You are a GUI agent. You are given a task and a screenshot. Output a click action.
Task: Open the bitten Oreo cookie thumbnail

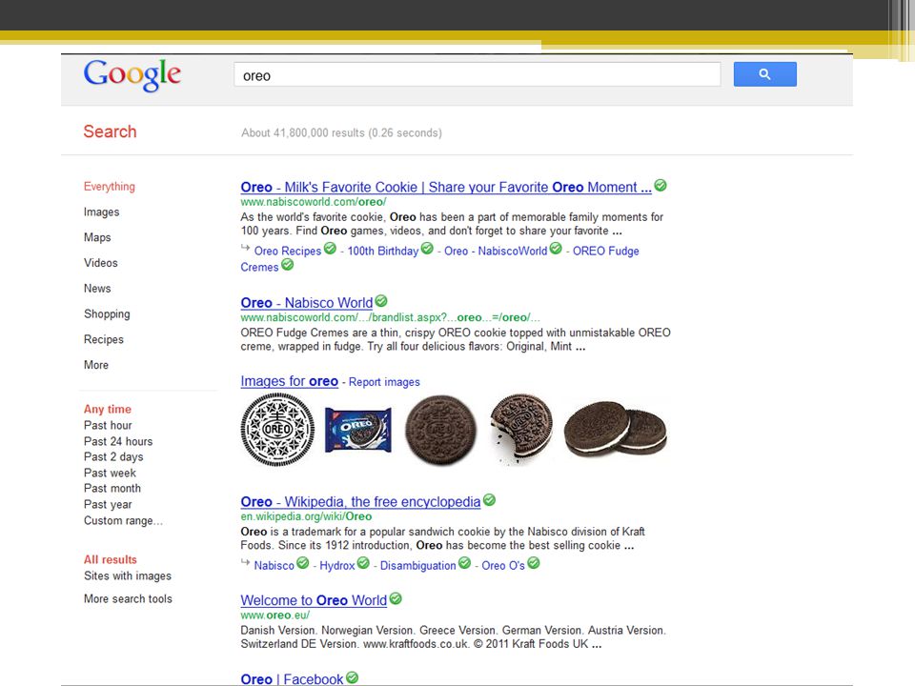point(520,428)
